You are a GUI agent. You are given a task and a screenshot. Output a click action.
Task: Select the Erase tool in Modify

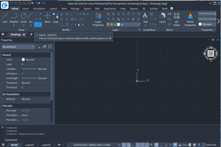62,14
